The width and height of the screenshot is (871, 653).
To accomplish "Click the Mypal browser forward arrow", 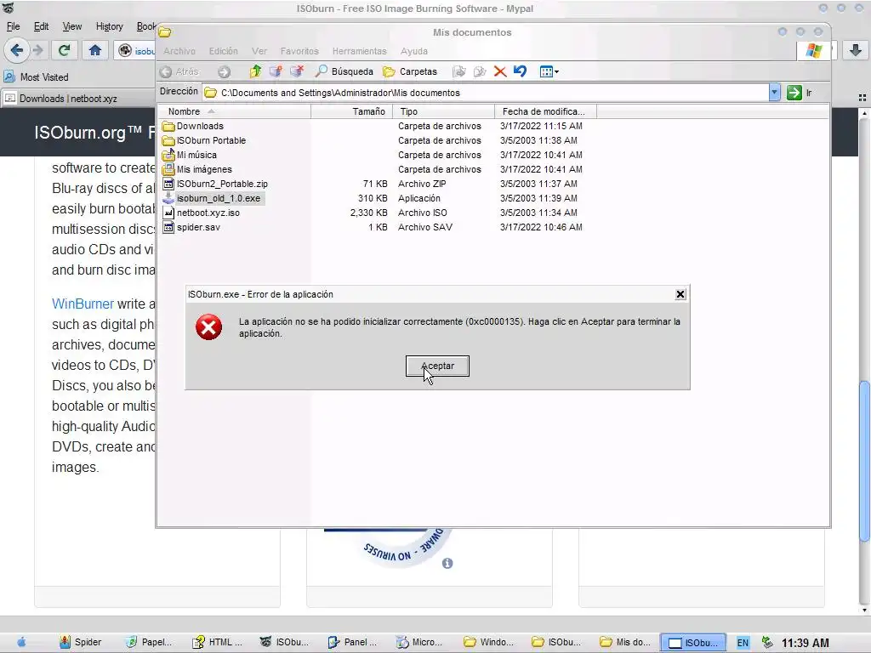I will pyautogui.click(x=37, y=50).
